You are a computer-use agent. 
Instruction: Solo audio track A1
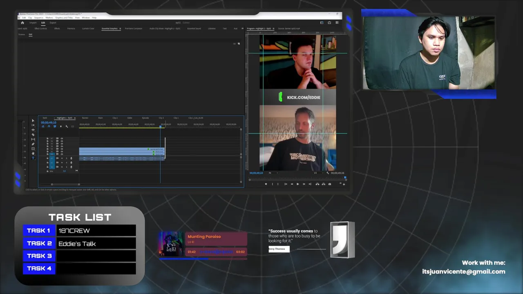[66, 158]
